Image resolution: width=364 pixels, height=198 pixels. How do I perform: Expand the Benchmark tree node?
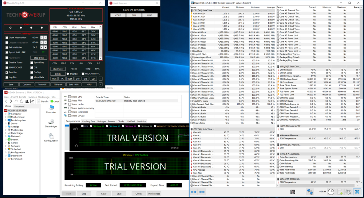coord(5,159)
